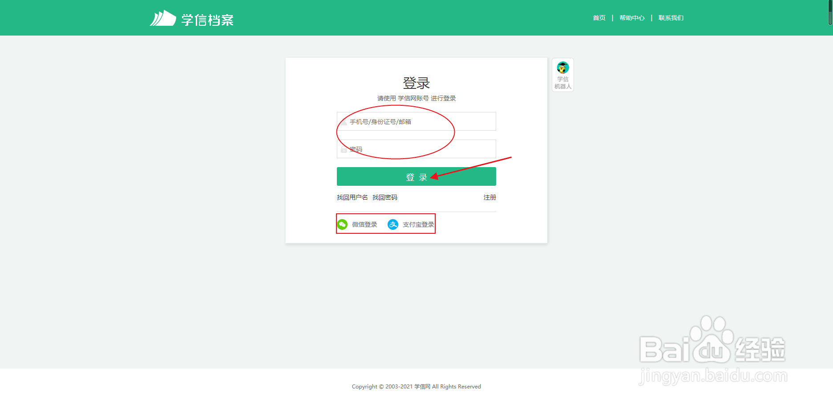Click the person icon inside the account field
The height and width of the screenshot is (404, 833).
click(x=344, y=121)
